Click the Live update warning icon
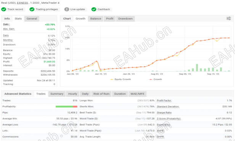 [67, 9]
